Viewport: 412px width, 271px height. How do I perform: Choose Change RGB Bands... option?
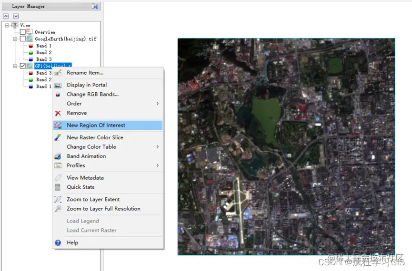click(x=108, y=95)
